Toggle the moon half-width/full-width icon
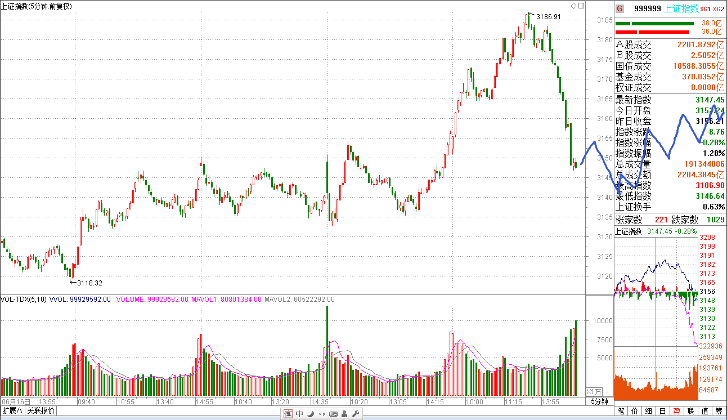Image resolution: width=727 pixels, height=420 pixels. (x=310, y=414)
